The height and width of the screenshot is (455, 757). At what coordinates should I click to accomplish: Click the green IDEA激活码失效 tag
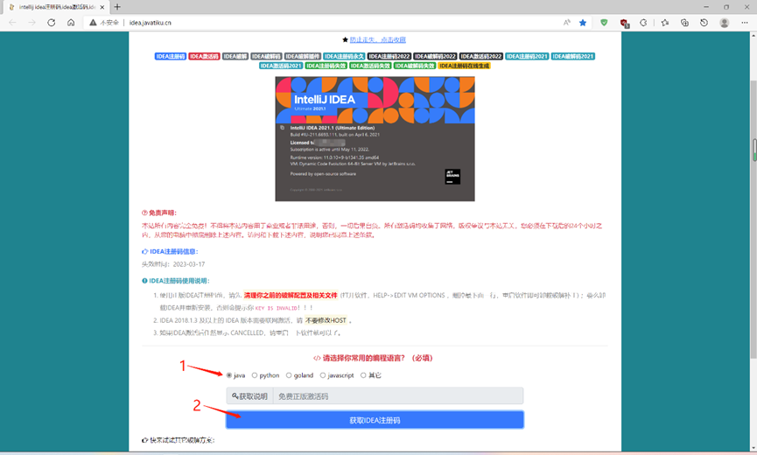[x=371, y=66]
